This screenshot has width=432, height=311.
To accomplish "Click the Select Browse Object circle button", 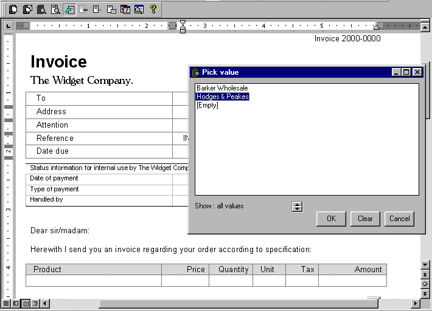I will pyautogui.click(x=425, y=284).
